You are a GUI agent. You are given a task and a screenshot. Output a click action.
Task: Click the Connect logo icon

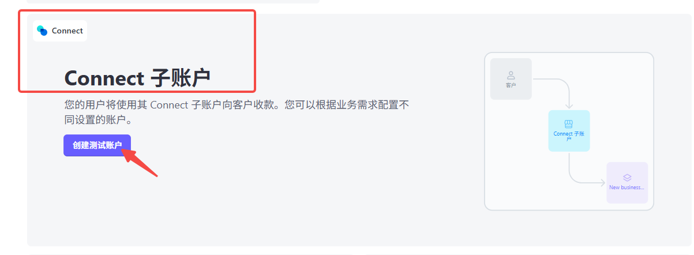click(42, 31)
